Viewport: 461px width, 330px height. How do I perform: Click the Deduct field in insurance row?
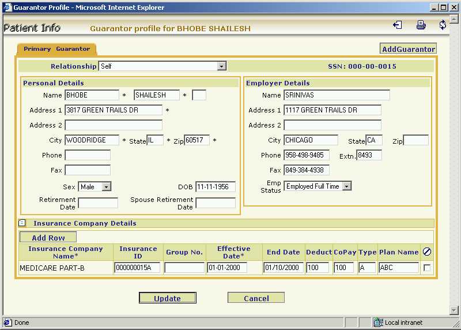(x=318, y=268)
